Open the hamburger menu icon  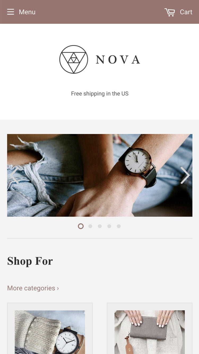point(11,12)
